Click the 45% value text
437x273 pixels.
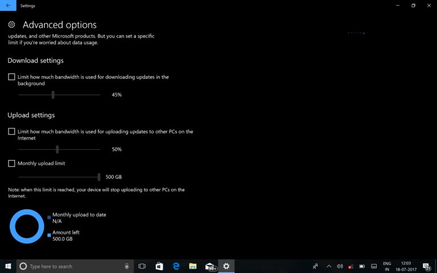[x=117, y=95]
